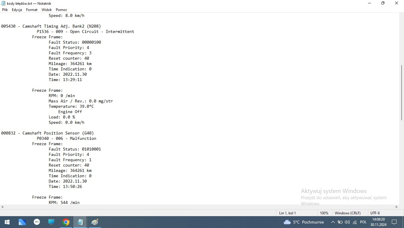404x228 pixels.
Task: Click the Load: 0.0 % line
Action: tap(62, 117)
